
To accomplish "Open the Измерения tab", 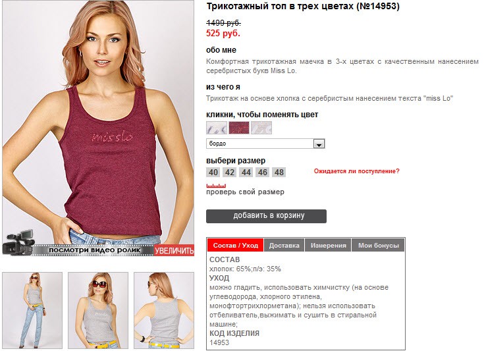I will click(x=328, y=245).
